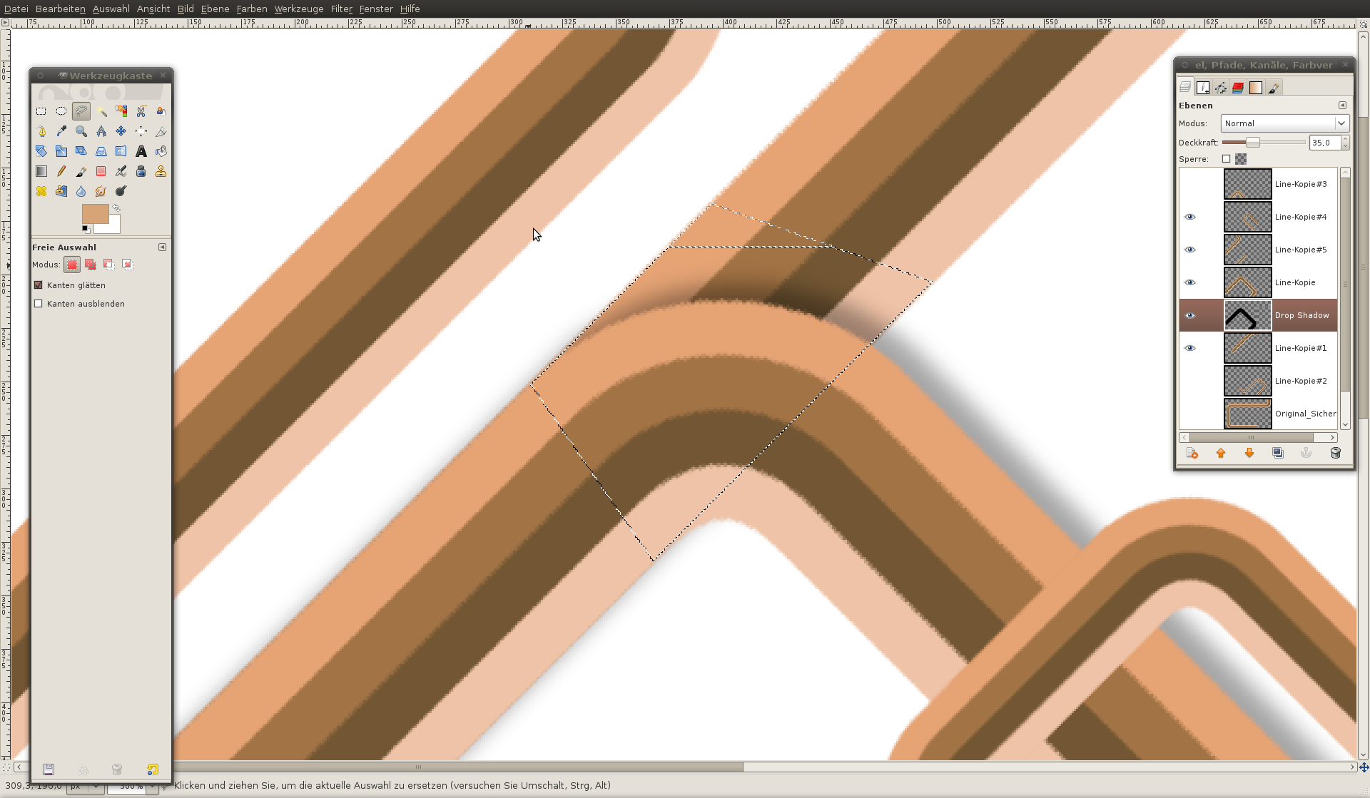Select the Zoom magnifier tool
Screen dimensions: 1370x798
(81, 131)
